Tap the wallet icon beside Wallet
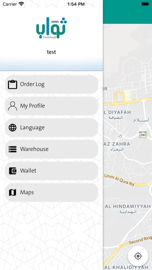Screen dimensions: 152x270 [x=13, y=171]
